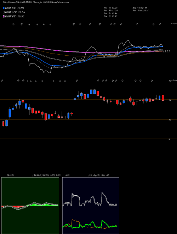Open the dark blue ADX indicator panel
This screenshot has width=177, height=234.
pos(91,206)
